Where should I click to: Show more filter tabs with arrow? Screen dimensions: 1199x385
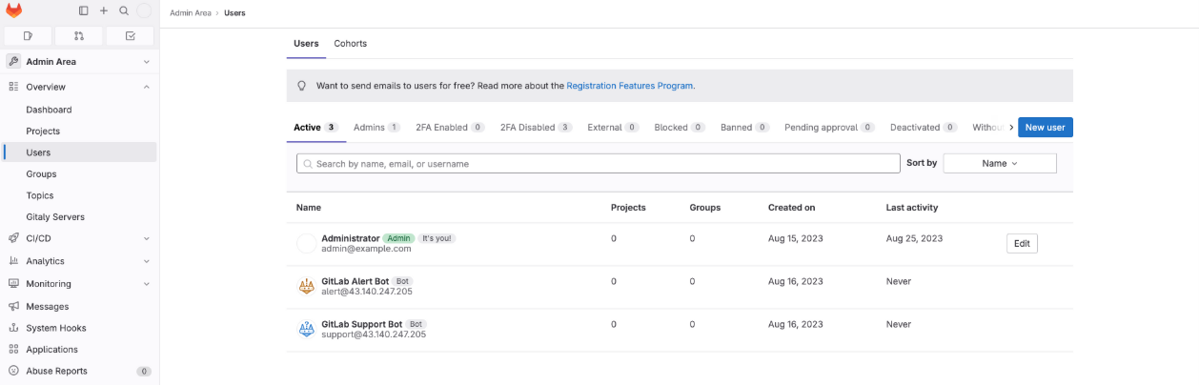pos(1011,128)
